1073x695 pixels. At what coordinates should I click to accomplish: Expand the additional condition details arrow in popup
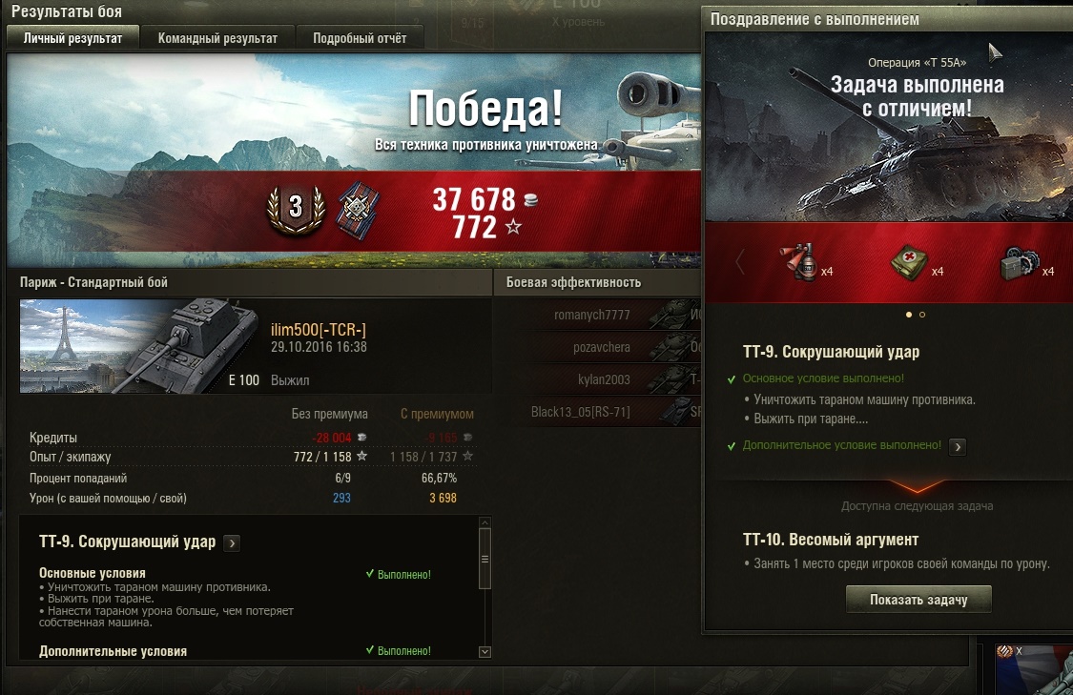click(958, 447)
